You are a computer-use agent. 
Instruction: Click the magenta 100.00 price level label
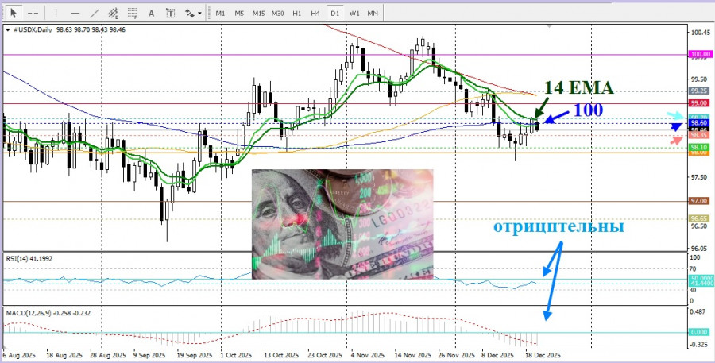click(x=699, y=55)
